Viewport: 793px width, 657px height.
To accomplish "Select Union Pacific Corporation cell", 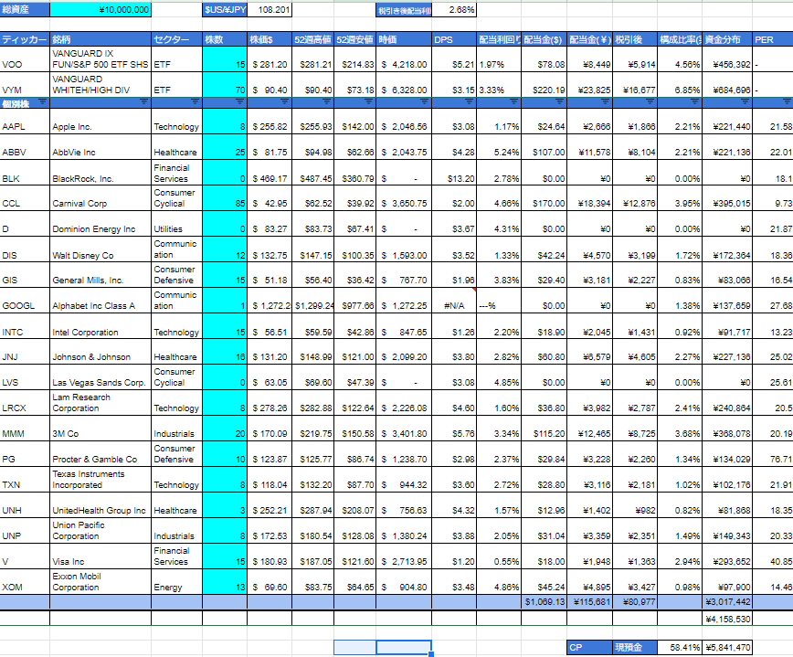I will pos(100,531).
